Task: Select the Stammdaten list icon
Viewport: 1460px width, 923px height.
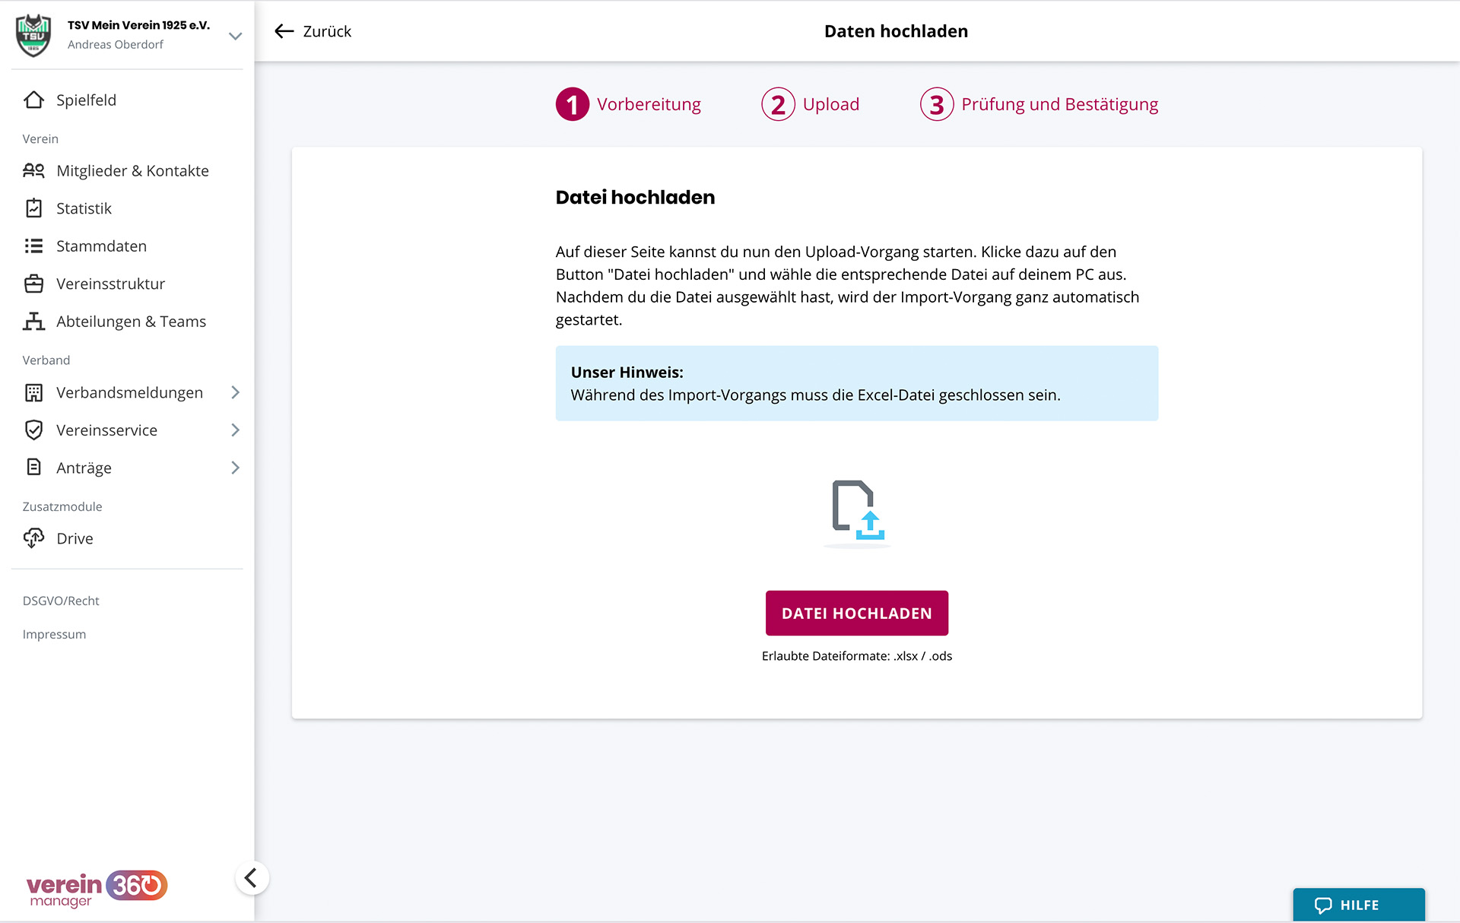Action: (x=33, y=246)
